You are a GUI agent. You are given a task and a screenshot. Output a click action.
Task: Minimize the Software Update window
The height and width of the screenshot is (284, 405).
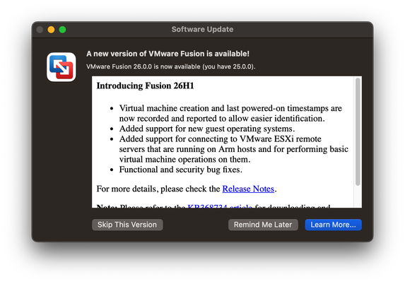tap(51, 30)
